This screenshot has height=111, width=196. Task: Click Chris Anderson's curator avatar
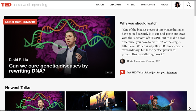point(123,61)
